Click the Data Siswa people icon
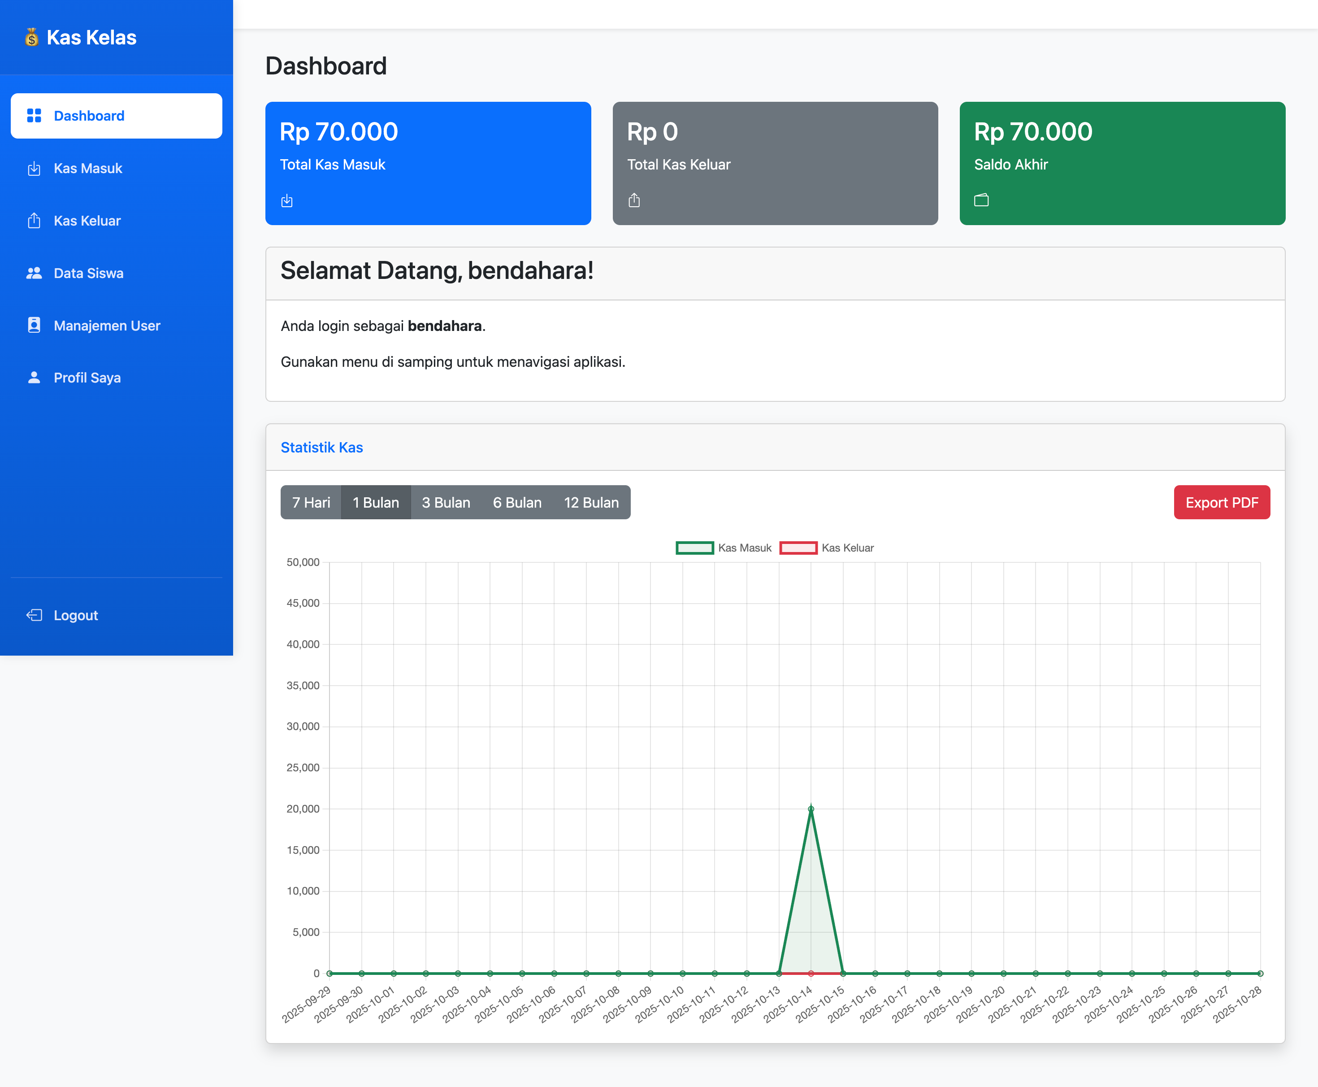 click(x=34, y=273)
